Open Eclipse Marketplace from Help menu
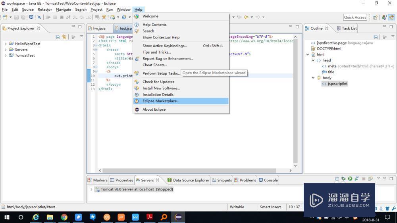The width and height of the screenshot is (397, 223). pyautogui.click(x=161, y=101)
